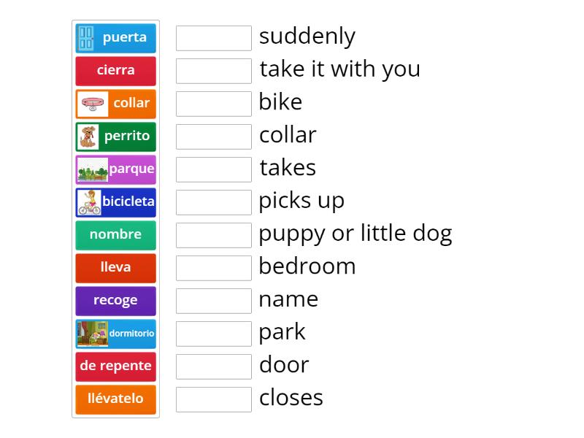Select the answer slot for takes
Screen dimensions: 584x438
point(213,169)
